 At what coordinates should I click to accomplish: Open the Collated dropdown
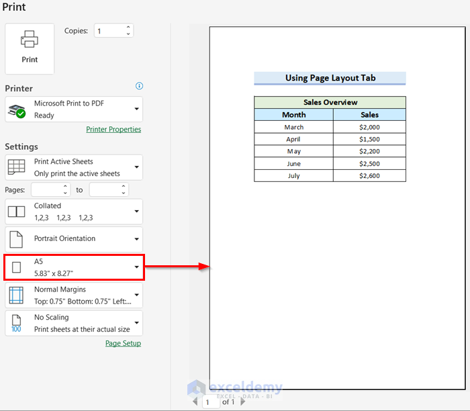point(74,212)
